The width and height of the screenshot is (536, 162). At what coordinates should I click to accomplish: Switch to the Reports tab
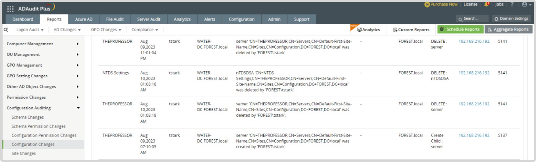54,19
